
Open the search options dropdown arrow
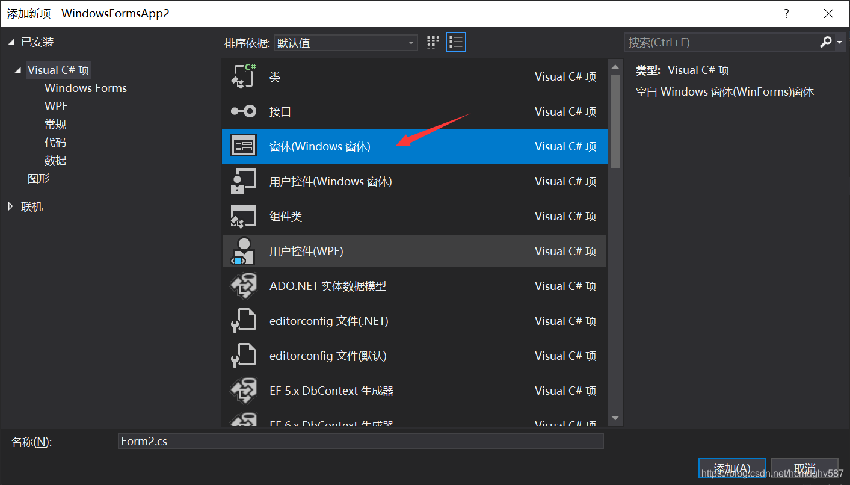coord(840,42)
